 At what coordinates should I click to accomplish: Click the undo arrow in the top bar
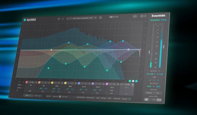coord(59,19)
